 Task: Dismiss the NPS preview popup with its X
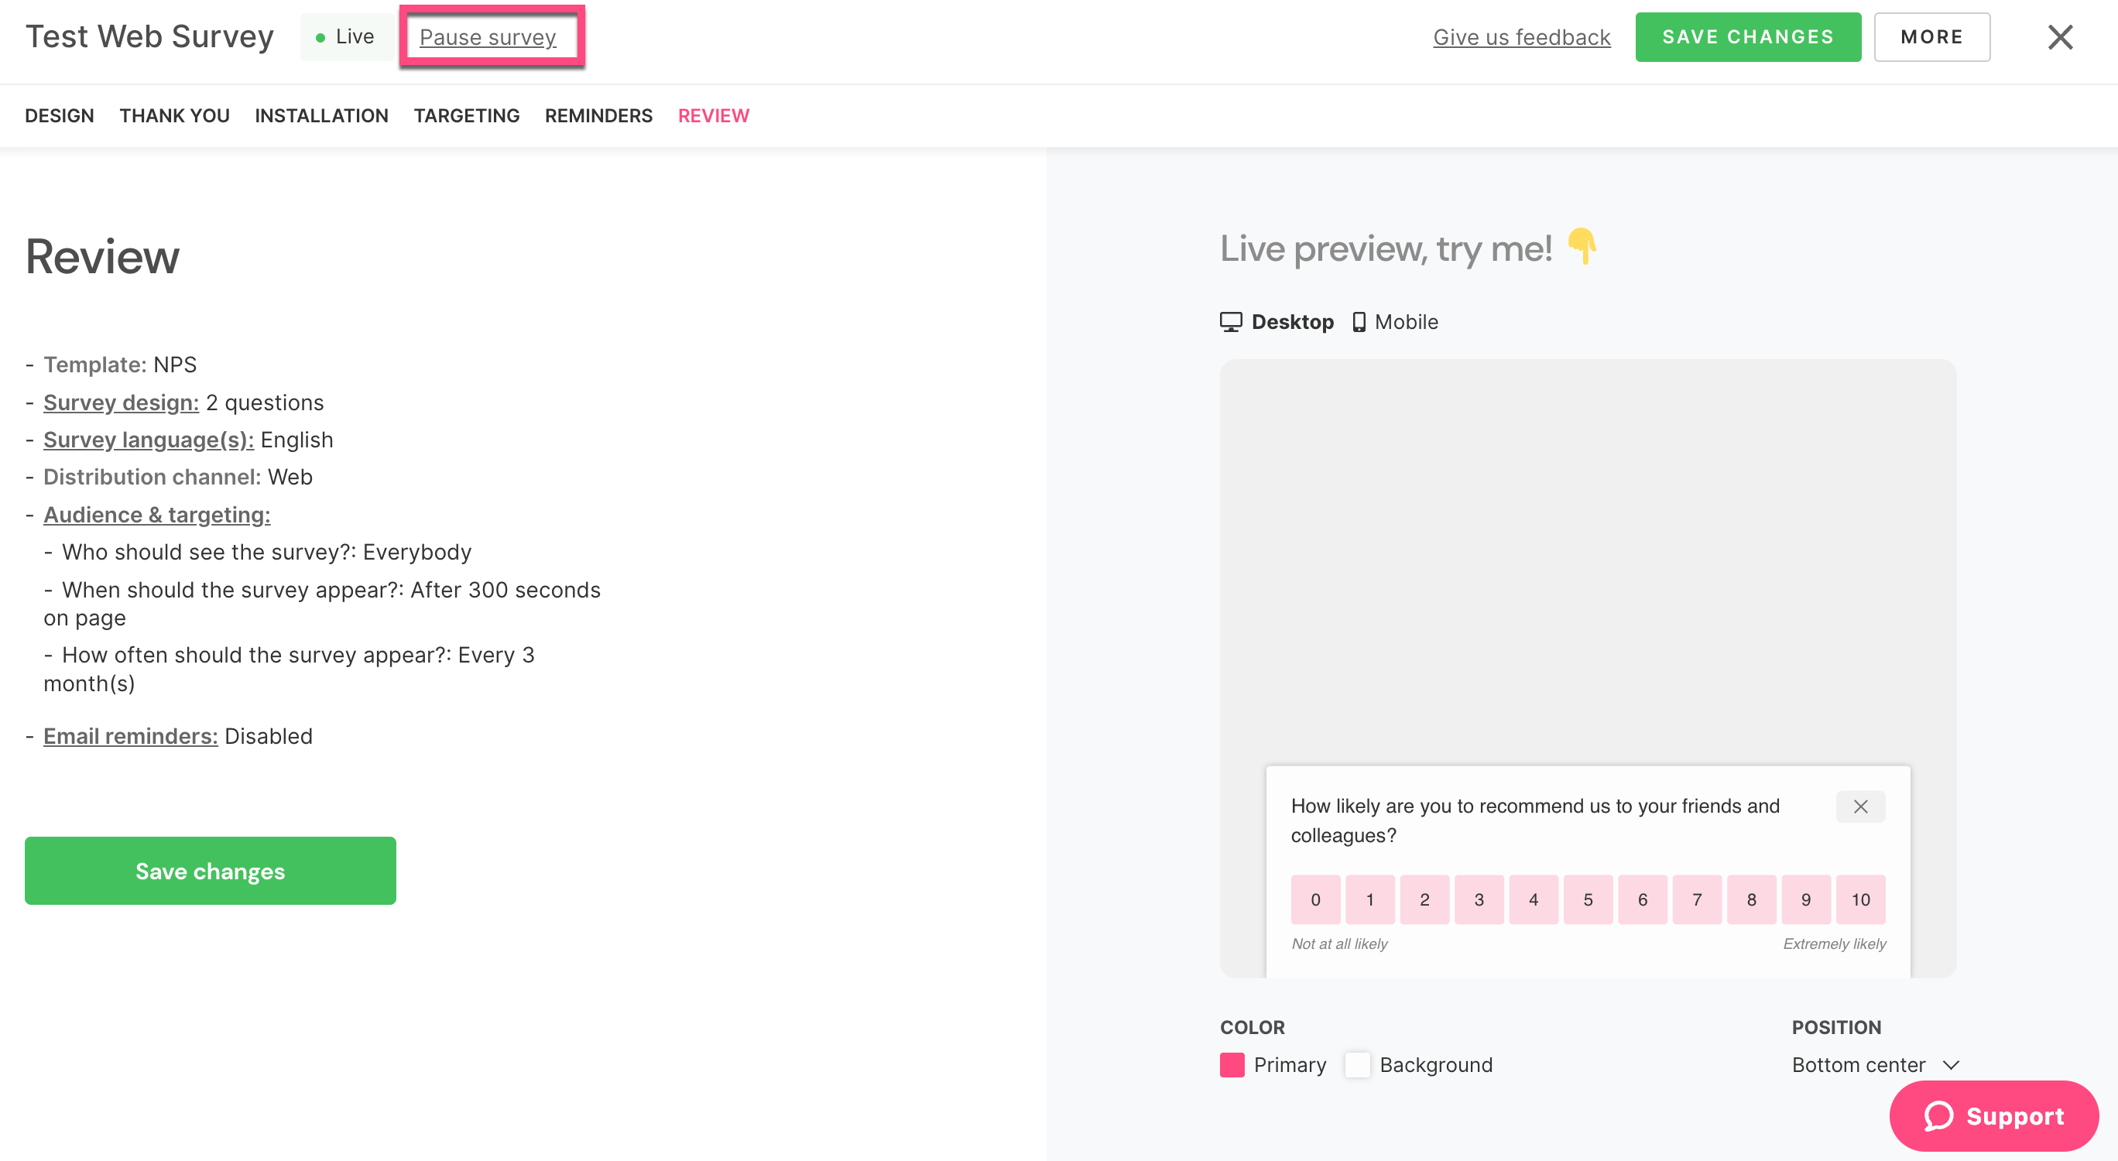point(1861,806)
